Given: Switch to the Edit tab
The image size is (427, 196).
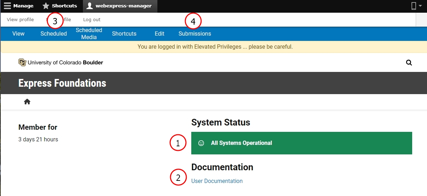Looking at the screenshot, I should (160, 34).
